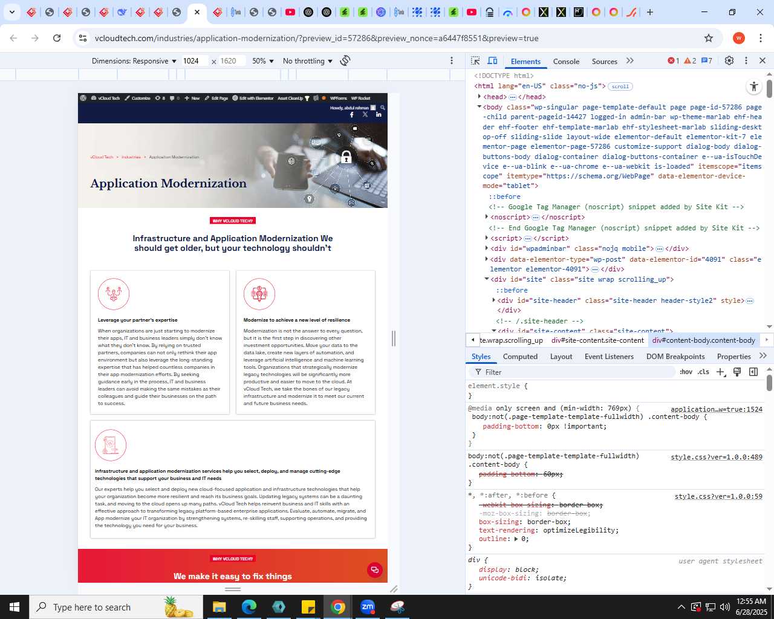Open DevTools customize three-dot menu
Screen dimensions: 774x619
(x=746, y=60)
